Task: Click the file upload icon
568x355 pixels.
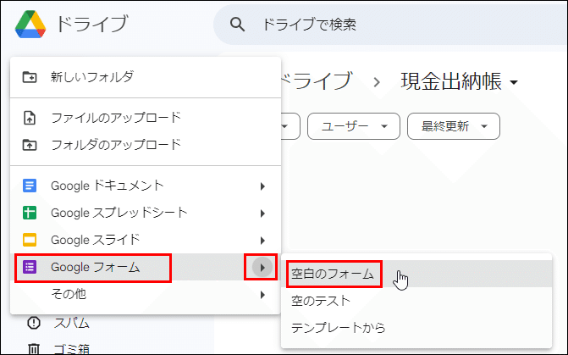Action: (30, 118)
